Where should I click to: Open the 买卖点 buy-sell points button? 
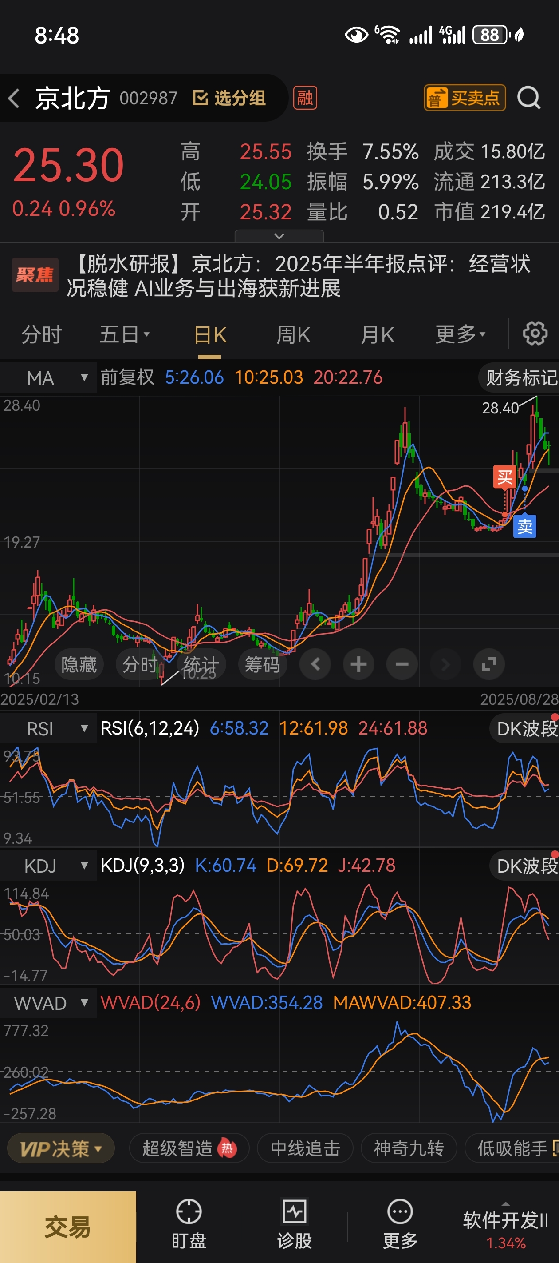465,98
